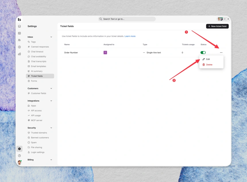Open the play circle icon in rail
Screen dimensions: 247x182
pos(19,47)
